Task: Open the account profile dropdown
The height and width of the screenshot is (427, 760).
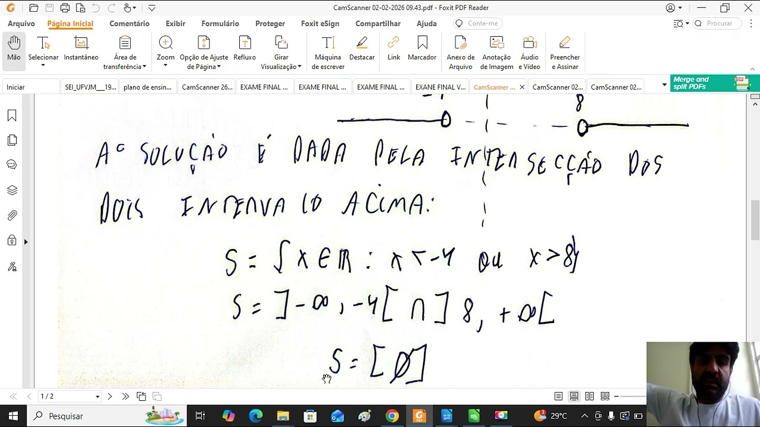Action: [673, 8]
